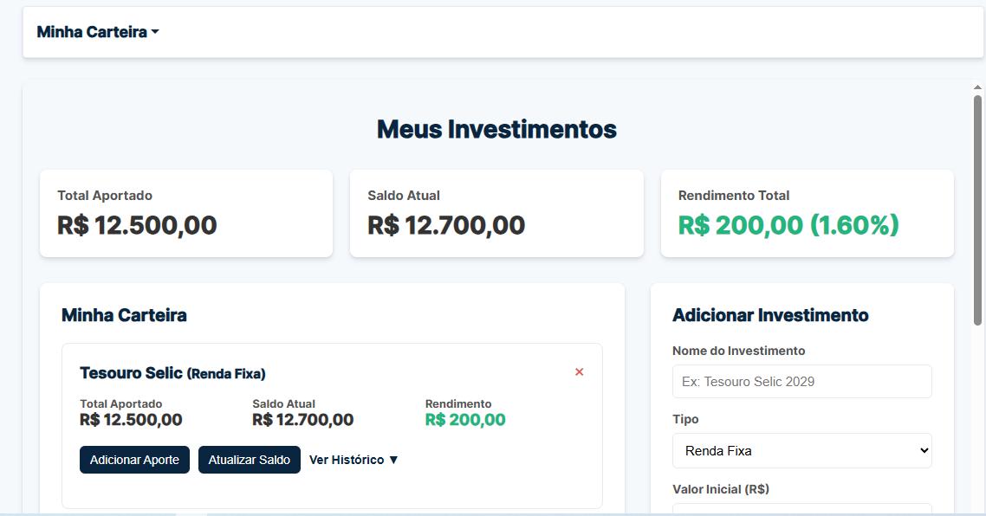Click the Saldo Atual summary card
This screenshot has height=516, width=986.
(x=496, y=213)
